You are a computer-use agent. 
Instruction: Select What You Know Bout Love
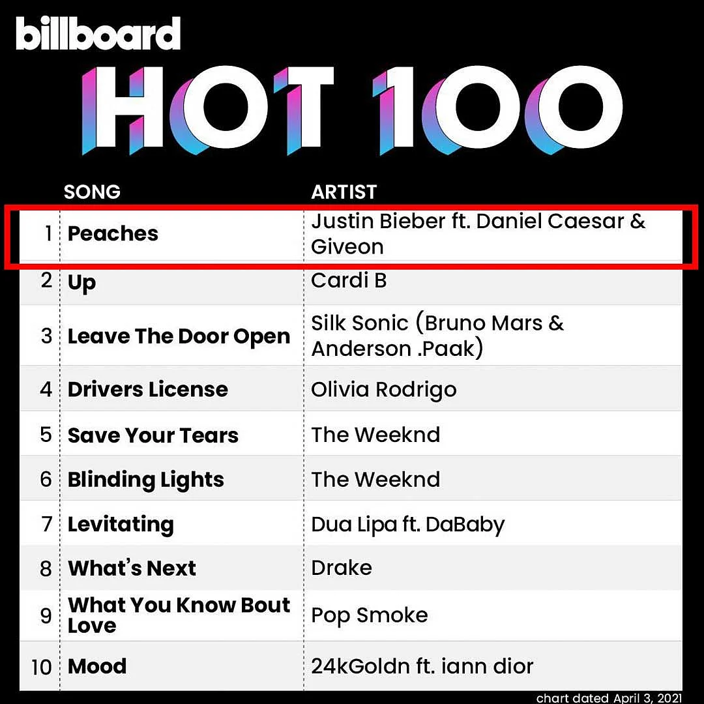click(179, 615)
